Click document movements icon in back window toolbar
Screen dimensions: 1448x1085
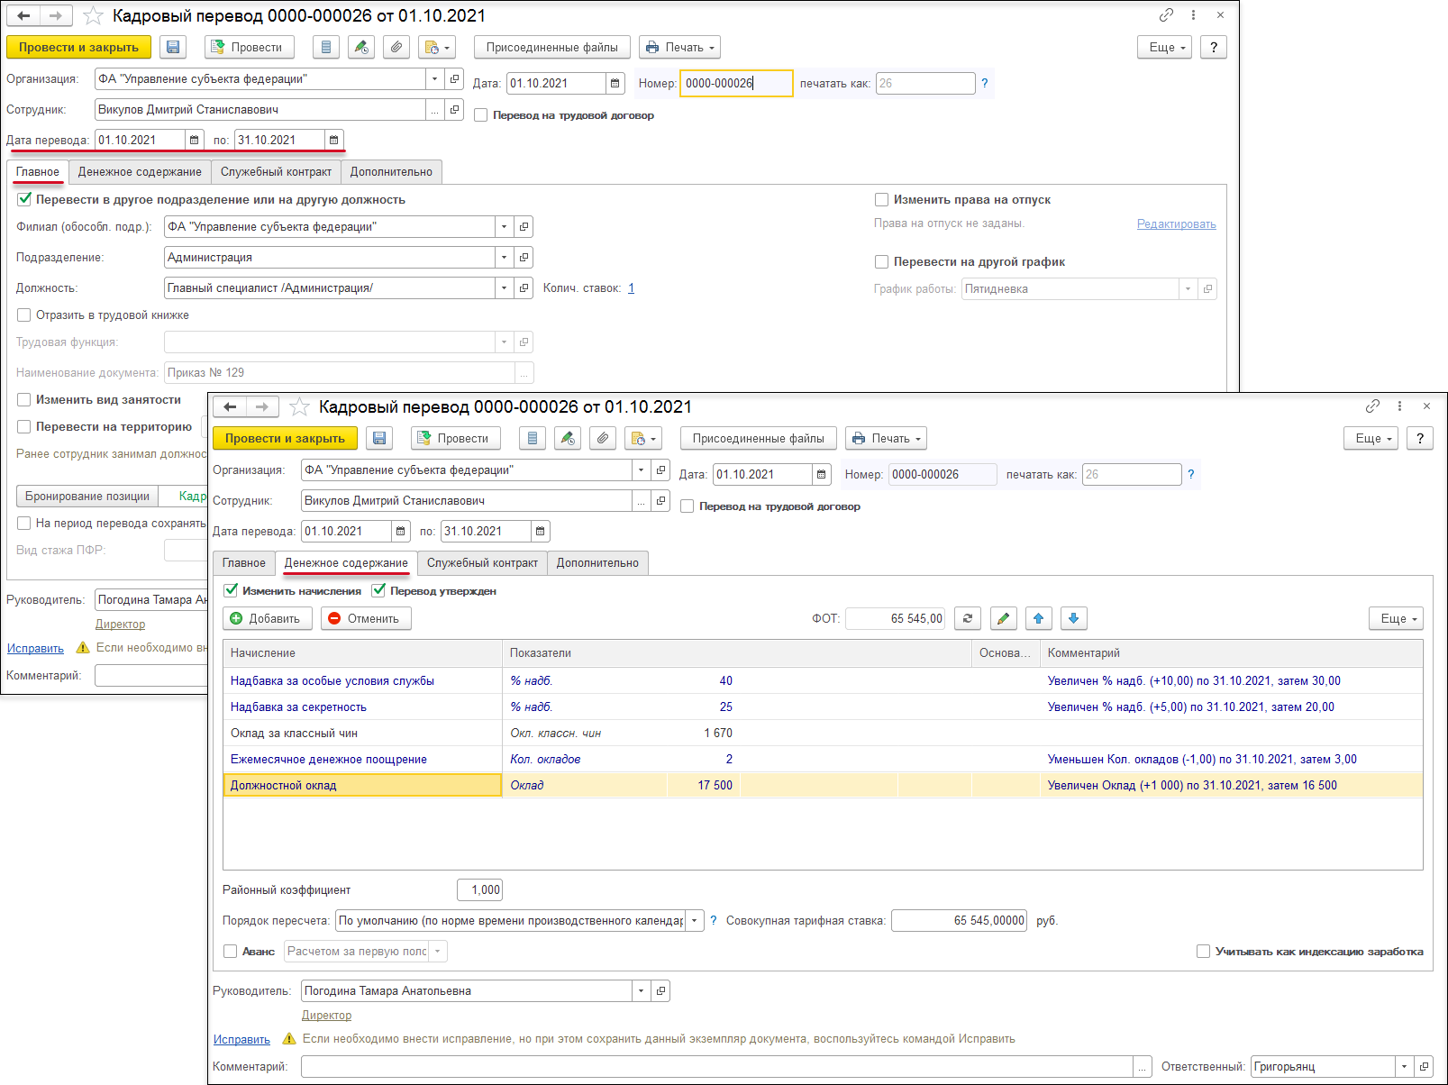pyautogui.click(x=326, y=47)
